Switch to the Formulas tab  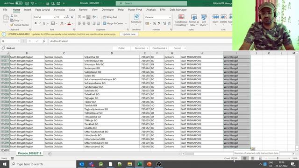coord(59,9)
